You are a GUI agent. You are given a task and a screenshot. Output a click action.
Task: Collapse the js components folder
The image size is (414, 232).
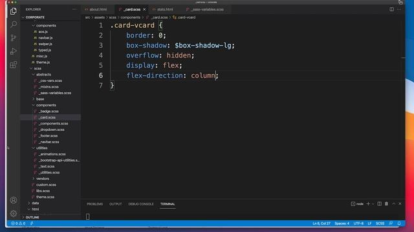click(x=46, y=26)
